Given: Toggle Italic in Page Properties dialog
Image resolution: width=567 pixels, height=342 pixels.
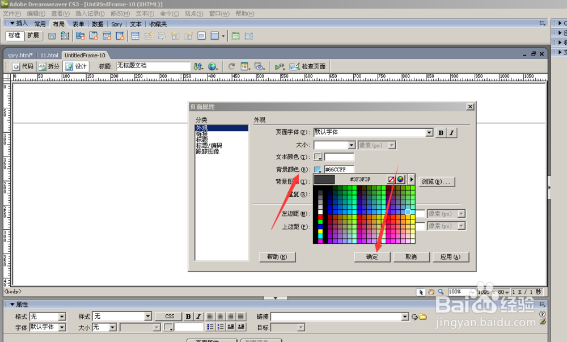Looking at the screenshot, I should 452,133.
